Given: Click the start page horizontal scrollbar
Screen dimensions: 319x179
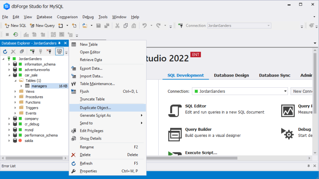Looking at the screenshot, I should [192, 158].
